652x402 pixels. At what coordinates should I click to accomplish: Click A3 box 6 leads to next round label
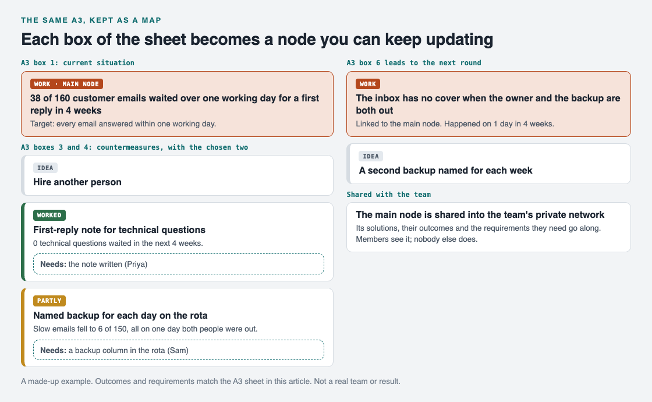pyautogui.click(x=414, y=63)
